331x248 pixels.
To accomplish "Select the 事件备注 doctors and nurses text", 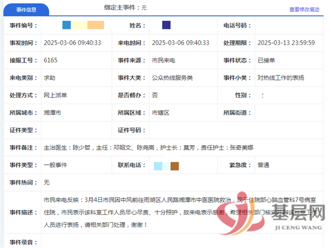I will pyautogui.click(x=148, y=148).
